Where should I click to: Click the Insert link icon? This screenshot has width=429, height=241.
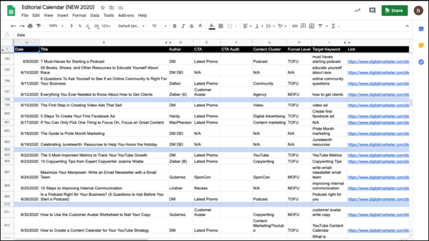pos(295,26)
